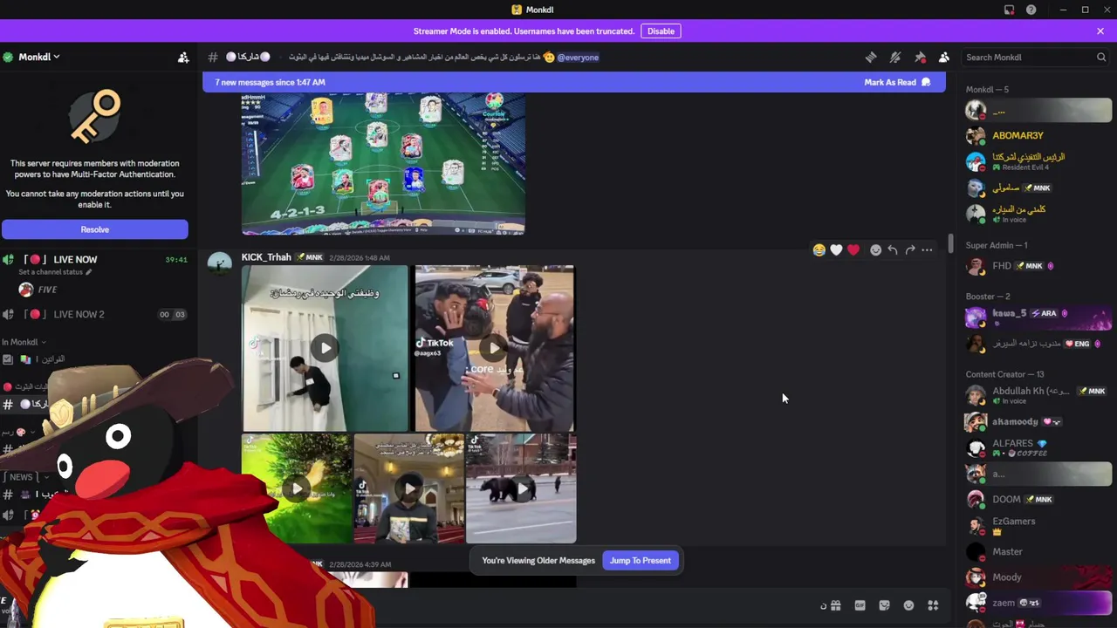Click the chat scrollbar thumb
This screenshot has height=628, width=1117.
[950, 242]
